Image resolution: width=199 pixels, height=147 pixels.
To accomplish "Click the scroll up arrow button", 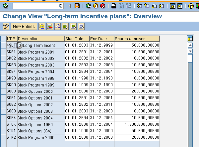I will coord(190,45).
